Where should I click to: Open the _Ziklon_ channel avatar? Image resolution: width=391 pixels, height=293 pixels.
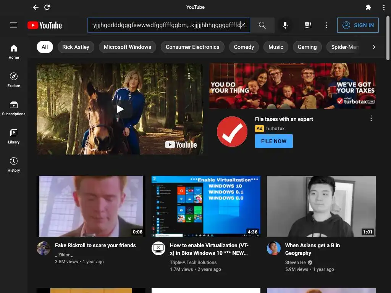44,248
